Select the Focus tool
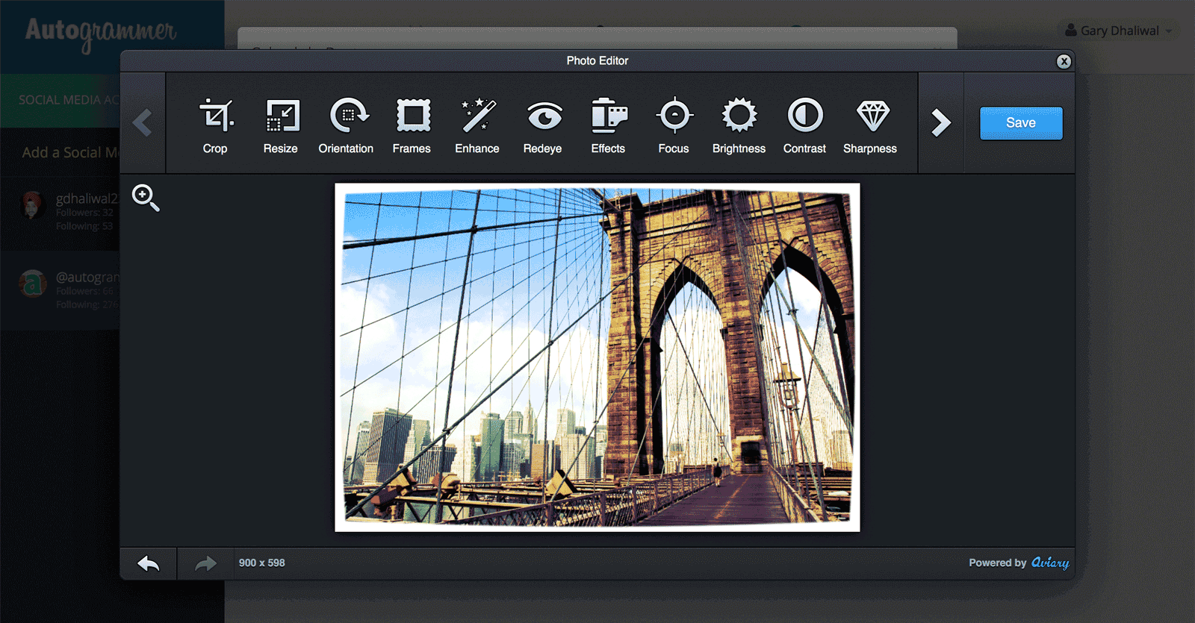Screen dimensions: 1195x623 tap(674, 125)
